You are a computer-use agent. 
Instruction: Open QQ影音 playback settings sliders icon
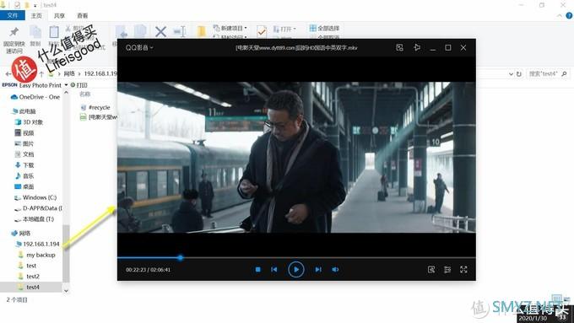447,270
